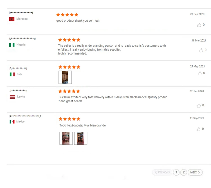Click the Morocco flag icon
The height and width of the screenshot is (188, 211).
click(x=12, y=19)
